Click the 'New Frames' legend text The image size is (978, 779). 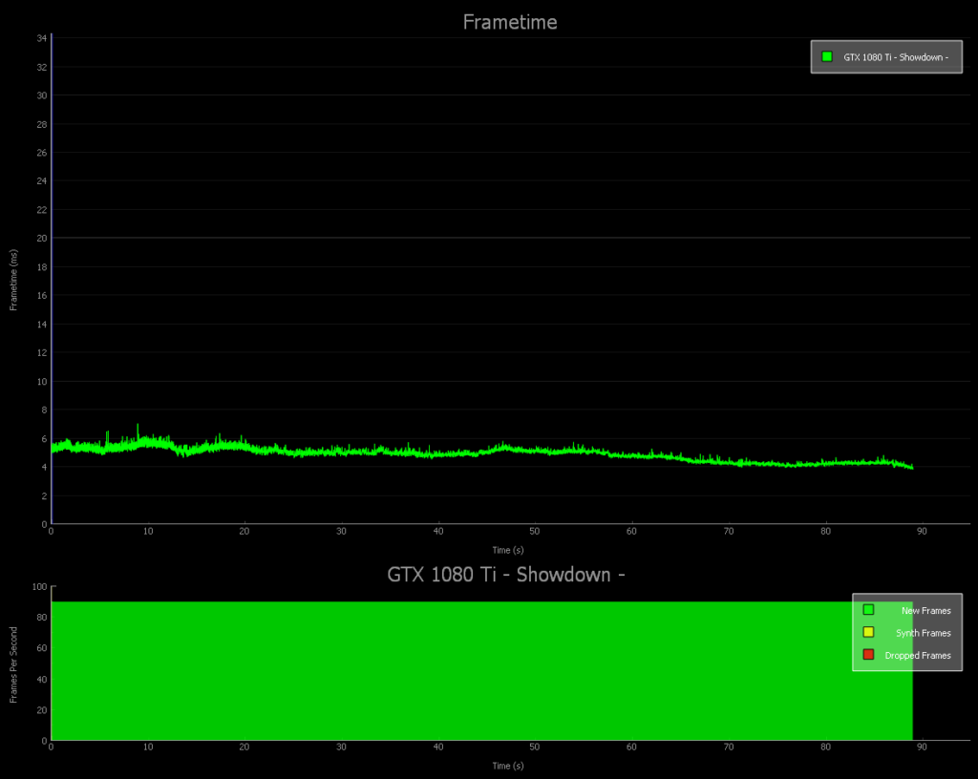925,610
